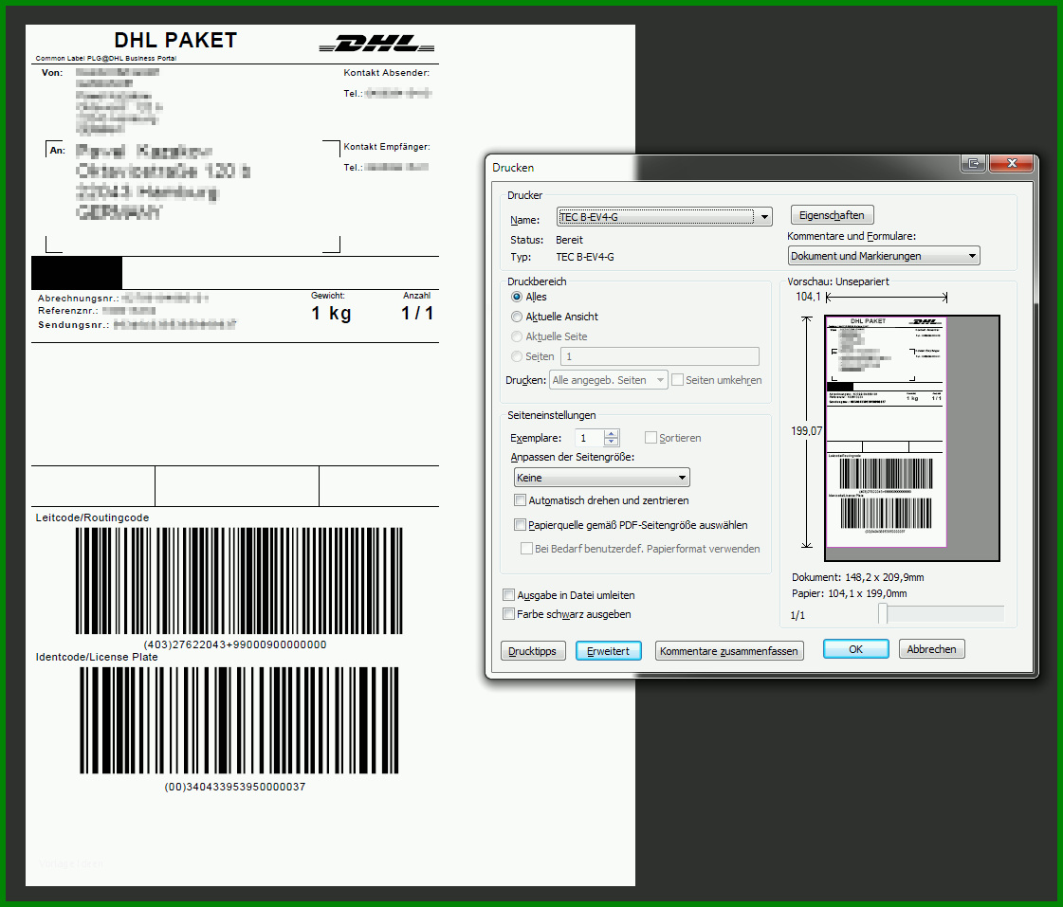Click the 'Status: Bereit' text
Viewport: 1063px width, 907px height.
coord(546,240)
